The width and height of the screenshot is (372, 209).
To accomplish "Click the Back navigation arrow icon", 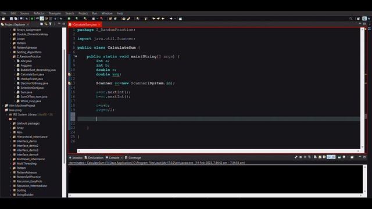I will (x=163, y=19).
